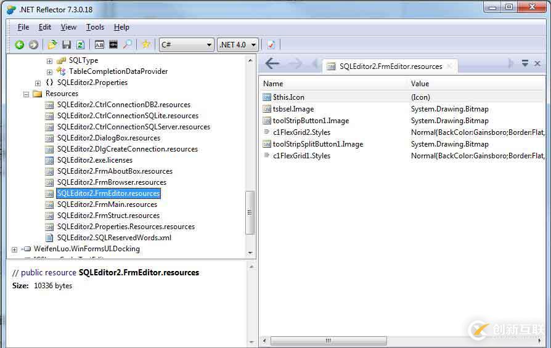This screenshot has height=348, width=551.
Task: Select SQLEditor2.CtrlConnectionDB2.resources in tree
Action: coord(124,105)
